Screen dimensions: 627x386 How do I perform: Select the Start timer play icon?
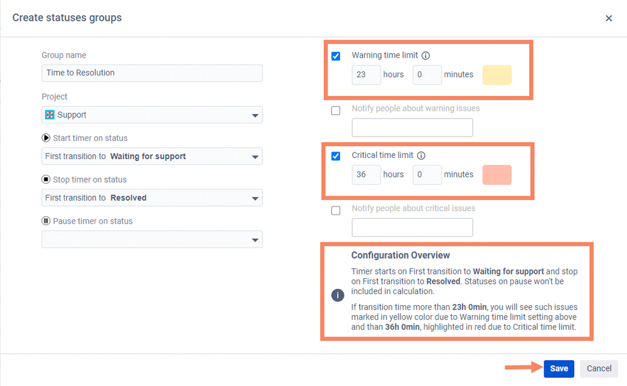46,138
